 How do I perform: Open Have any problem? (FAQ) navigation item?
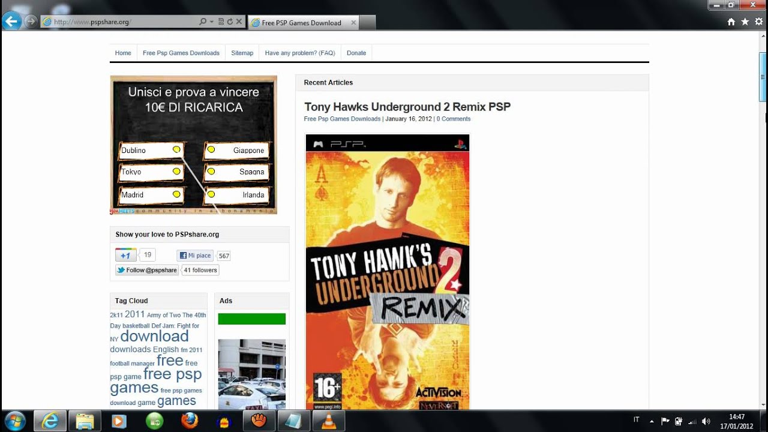click(300, 53)
